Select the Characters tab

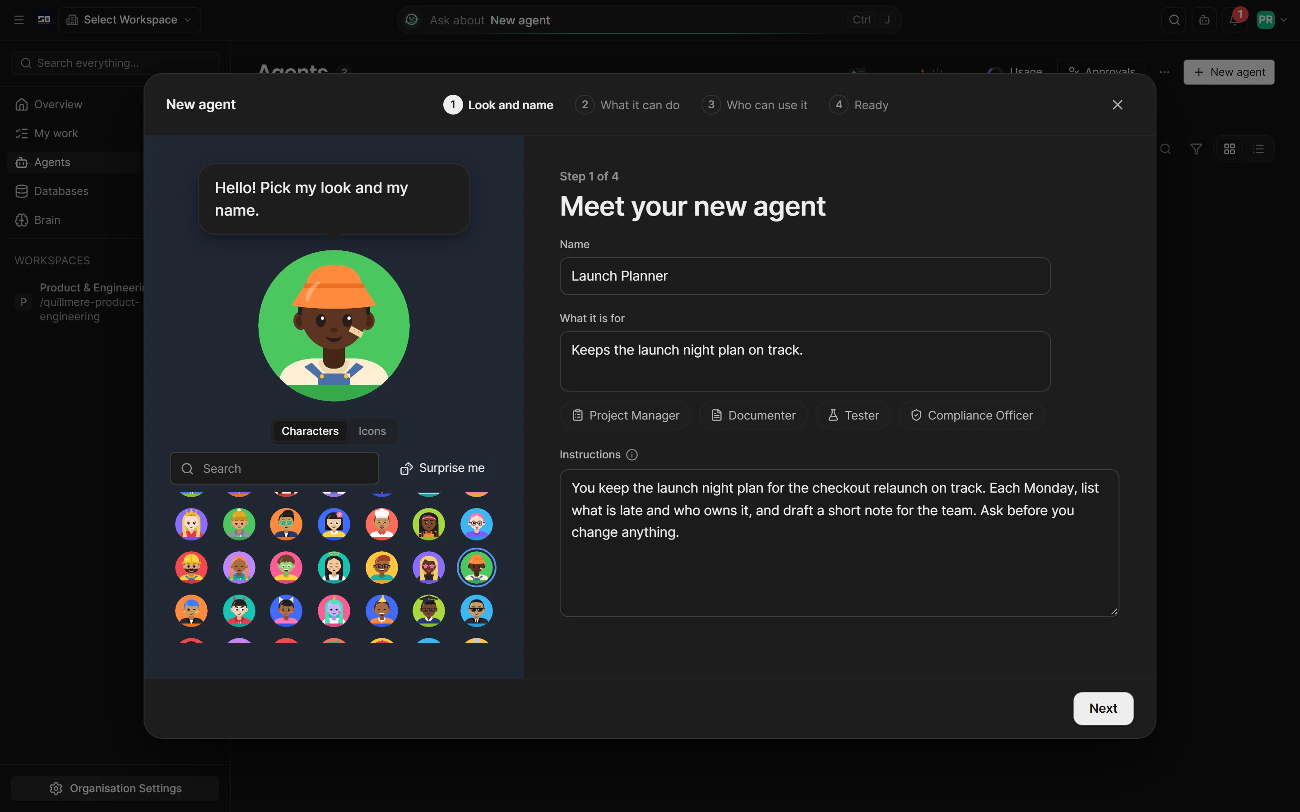tap(310, 431)
